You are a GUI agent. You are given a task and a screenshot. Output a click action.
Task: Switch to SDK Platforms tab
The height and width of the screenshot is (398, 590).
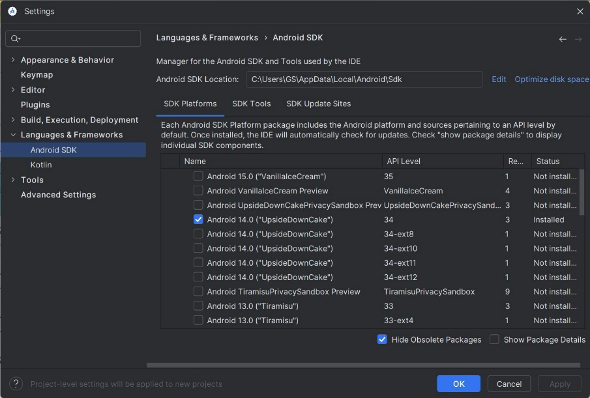point(190,104)
